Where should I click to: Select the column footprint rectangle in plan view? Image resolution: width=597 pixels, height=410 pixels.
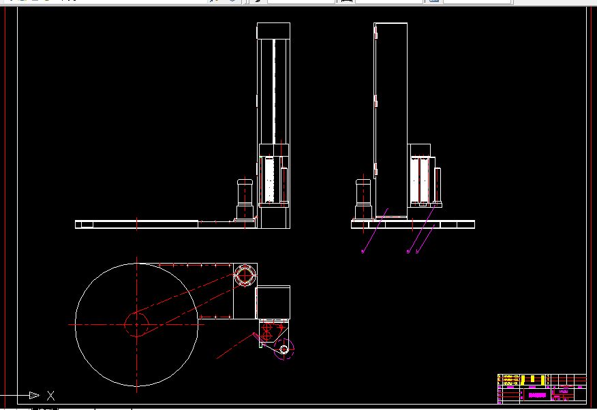[x=273, y=302]
